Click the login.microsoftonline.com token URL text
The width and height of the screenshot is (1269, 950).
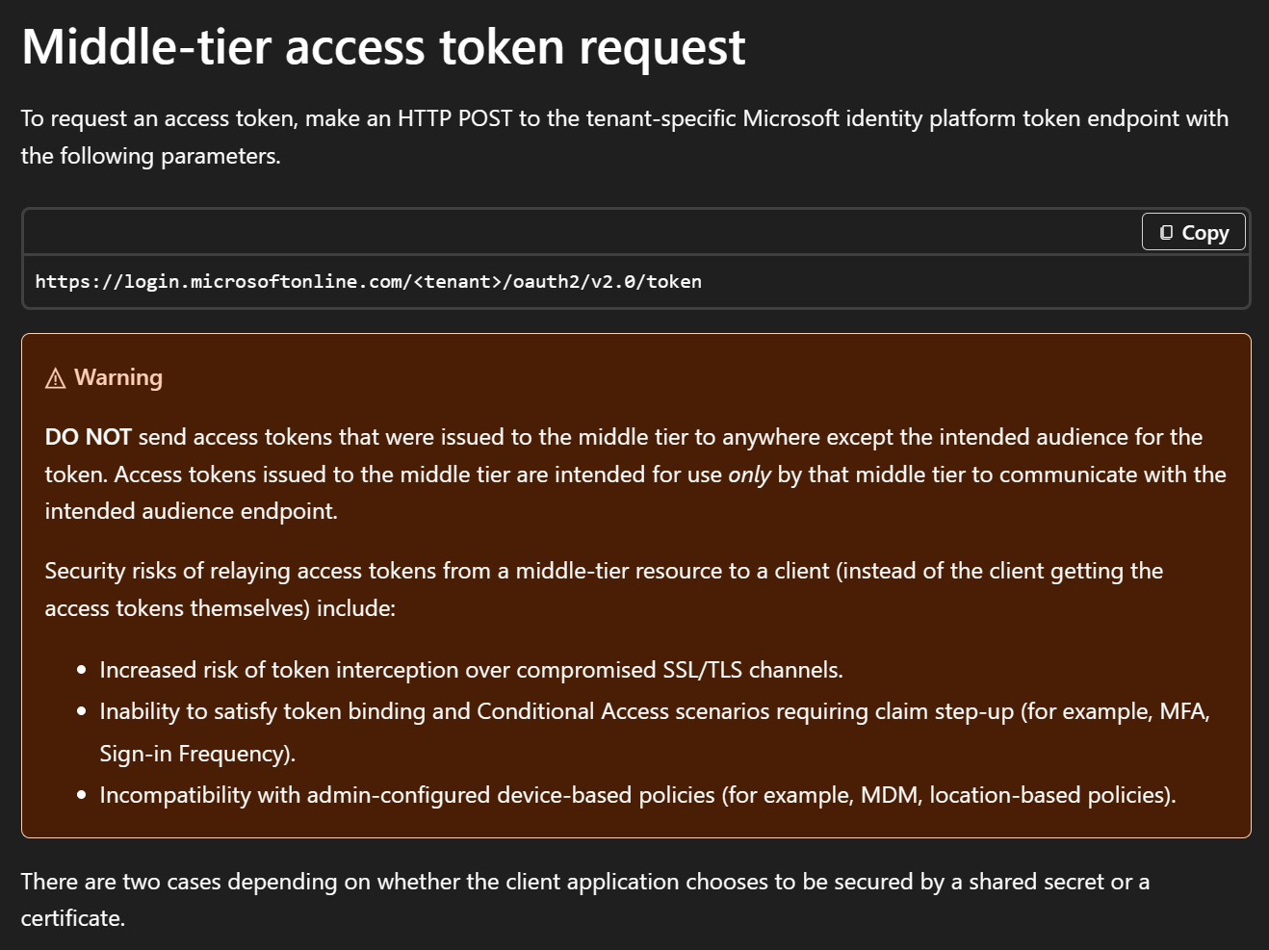368,282
